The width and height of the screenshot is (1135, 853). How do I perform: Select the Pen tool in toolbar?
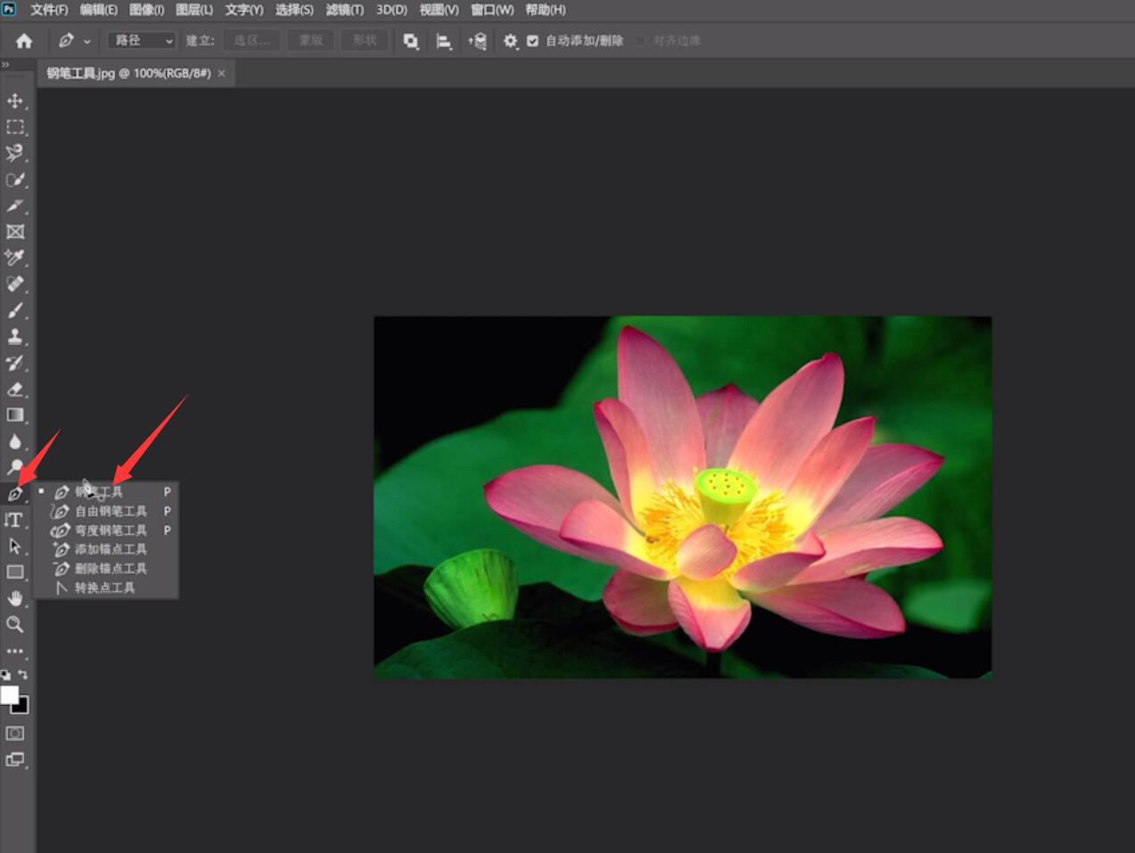click(x=15, y=493)
